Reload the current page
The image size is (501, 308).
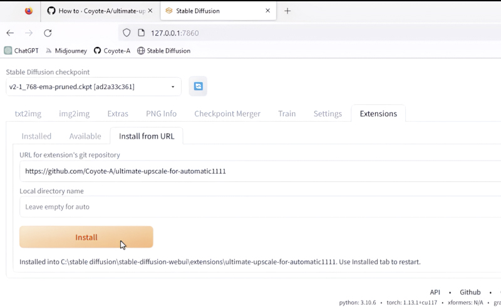pyautogui.click(x=48, y=33)
